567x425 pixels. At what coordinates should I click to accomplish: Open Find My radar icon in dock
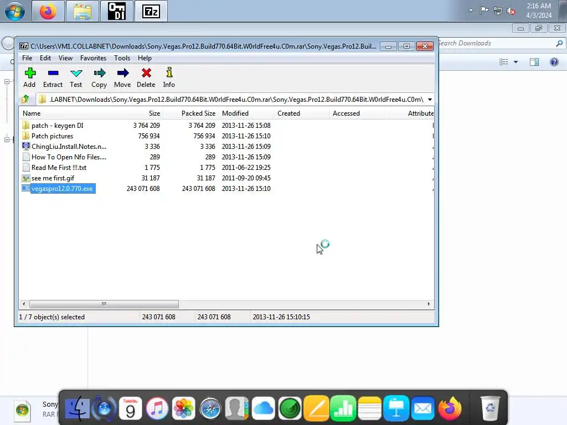(290, 409)
